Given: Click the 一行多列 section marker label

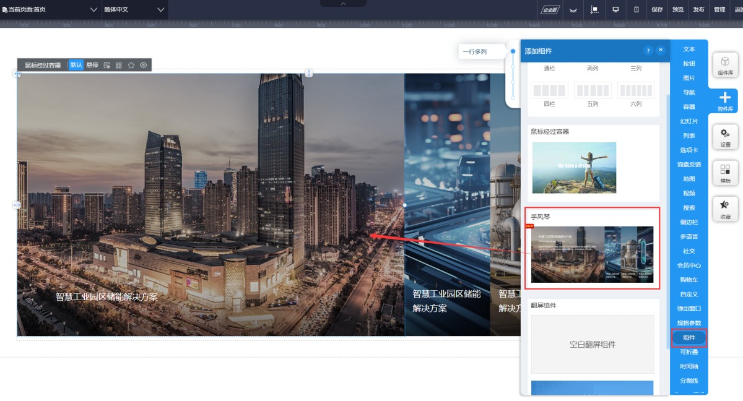Looking at the screenshot, I should click(475, 52).
